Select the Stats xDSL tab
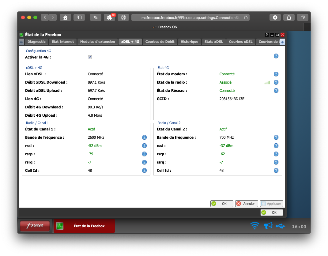 tap(213, 42)
